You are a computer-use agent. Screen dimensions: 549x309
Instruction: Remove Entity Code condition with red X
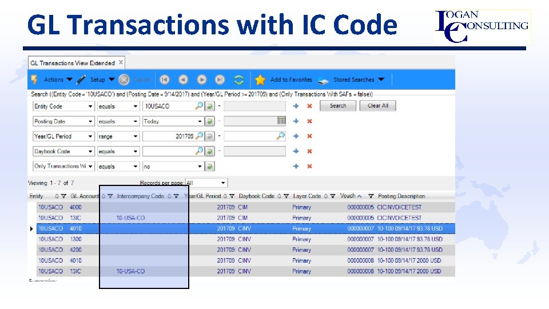point(309,106)
